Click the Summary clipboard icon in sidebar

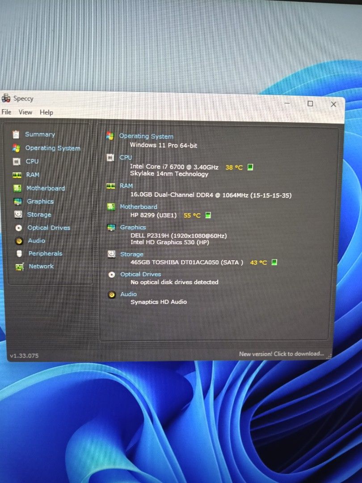[16, 135]
